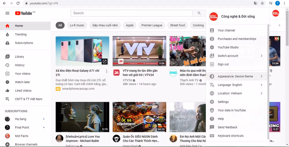The image size is (289, 147).
Task: Click the account menu scrollbar
Action: (x=268, y=82)
